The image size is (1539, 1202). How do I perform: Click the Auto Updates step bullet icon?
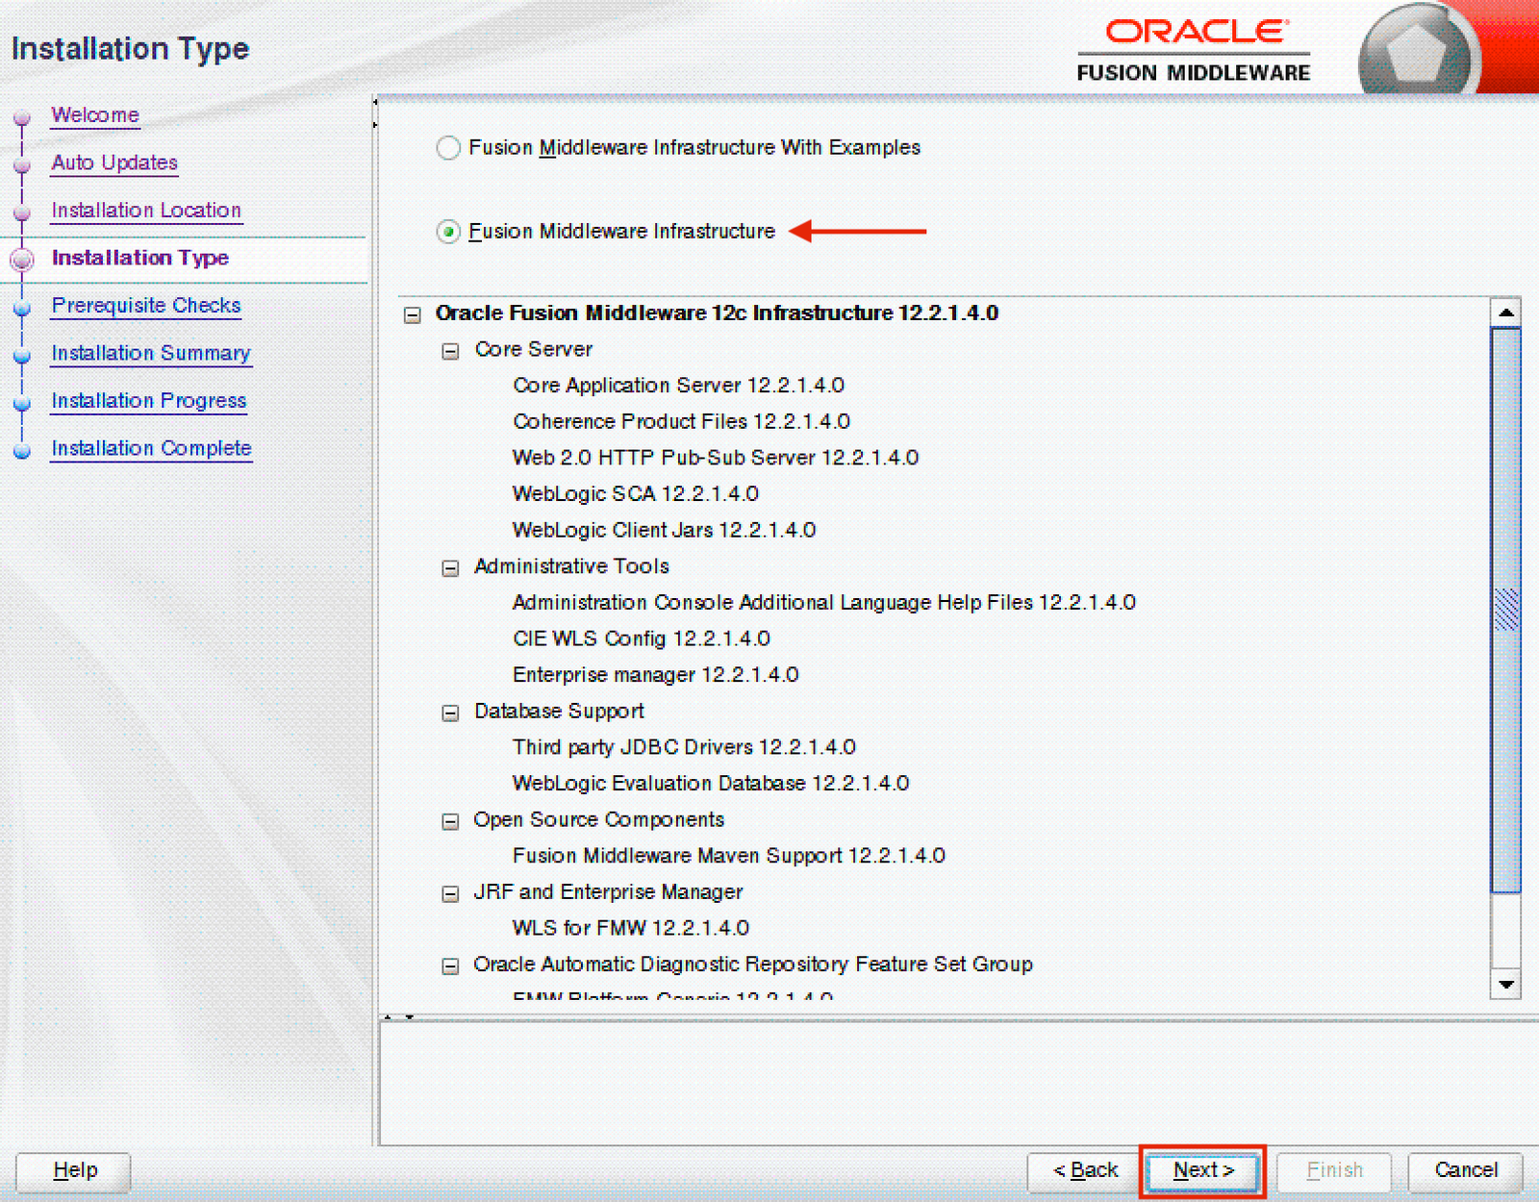(x=22, y=165)
